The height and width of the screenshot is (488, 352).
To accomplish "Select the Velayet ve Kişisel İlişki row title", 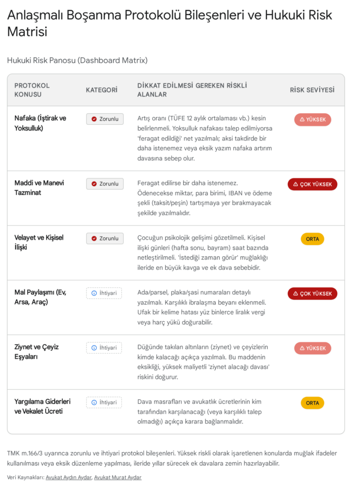I will (x=39, y=243).
